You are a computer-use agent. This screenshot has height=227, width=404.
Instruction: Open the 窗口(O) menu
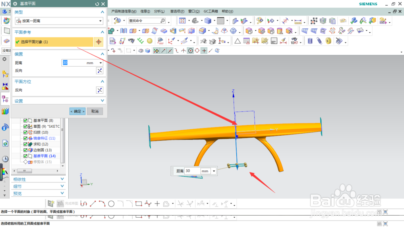[194, 11]
